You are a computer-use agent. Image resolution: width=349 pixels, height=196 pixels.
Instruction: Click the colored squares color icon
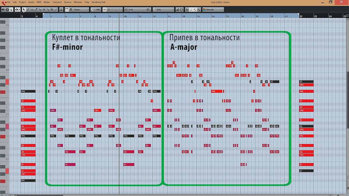(204, 10)
